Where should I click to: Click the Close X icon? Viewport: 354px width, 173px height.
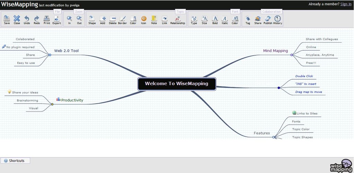coord(17,20)
